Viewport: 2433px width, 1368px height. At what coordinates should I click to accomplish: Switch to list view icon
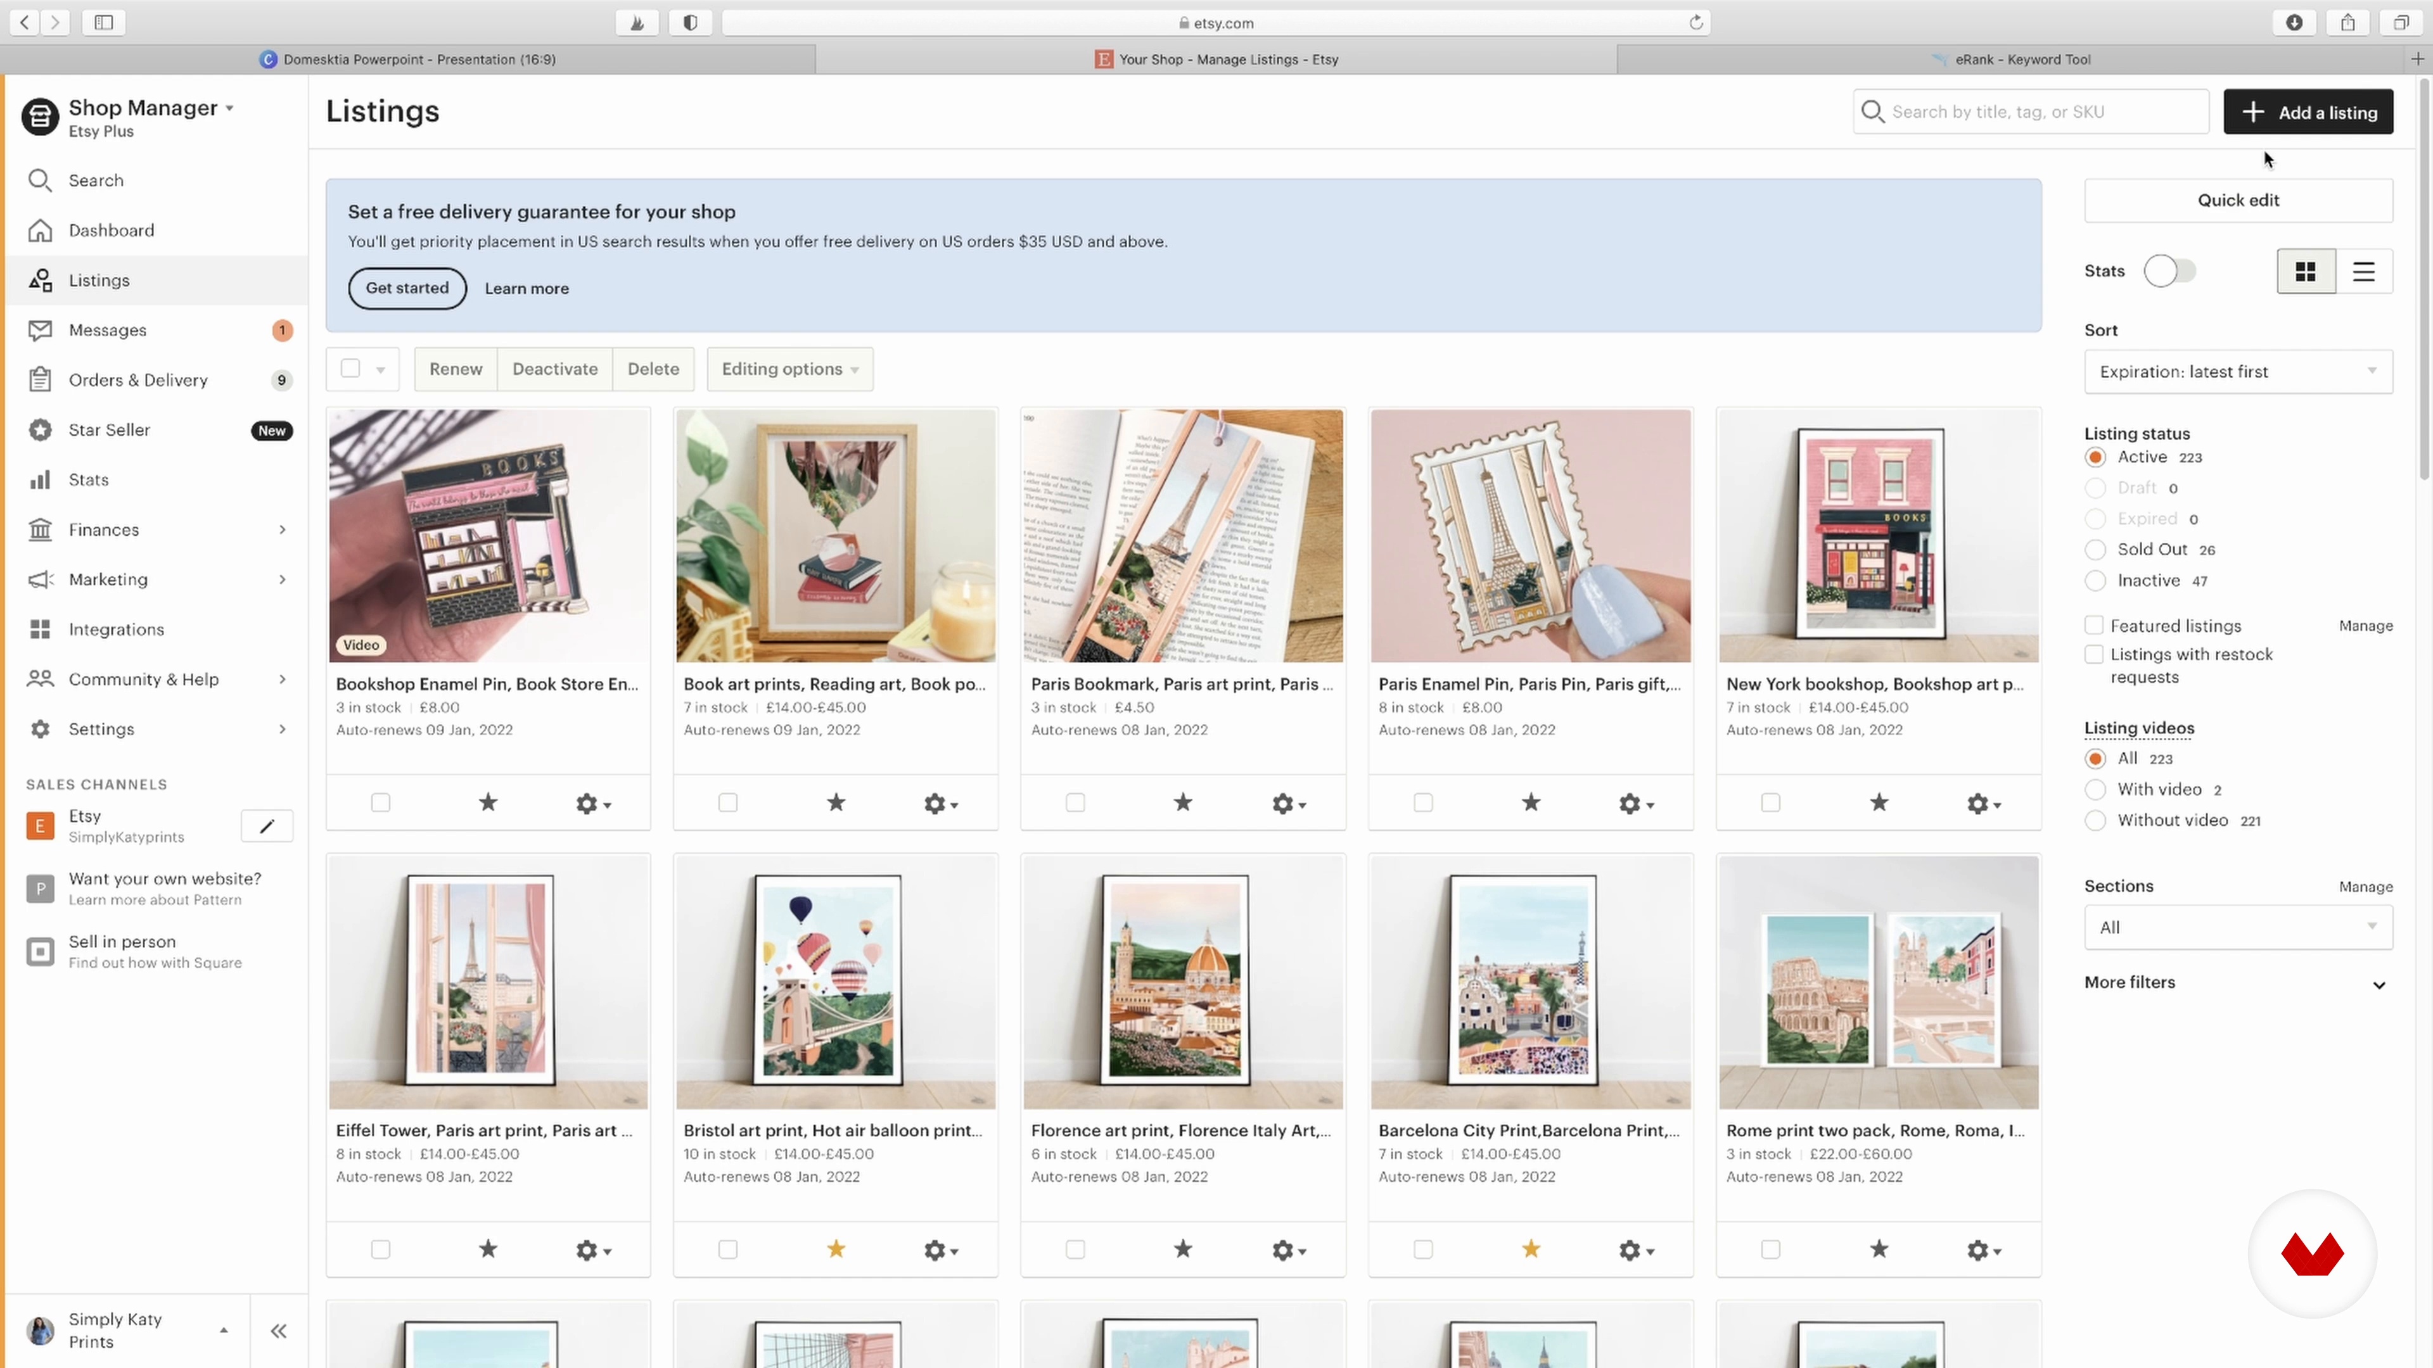click(2363, 272)
